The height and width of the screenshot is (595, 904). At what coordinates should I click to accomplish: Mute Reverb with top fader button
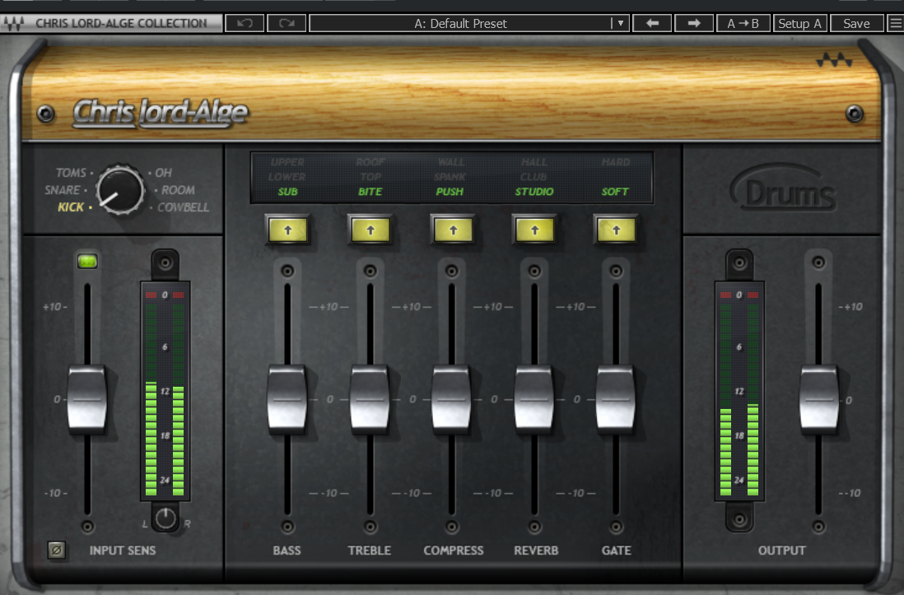click(534, 271)
